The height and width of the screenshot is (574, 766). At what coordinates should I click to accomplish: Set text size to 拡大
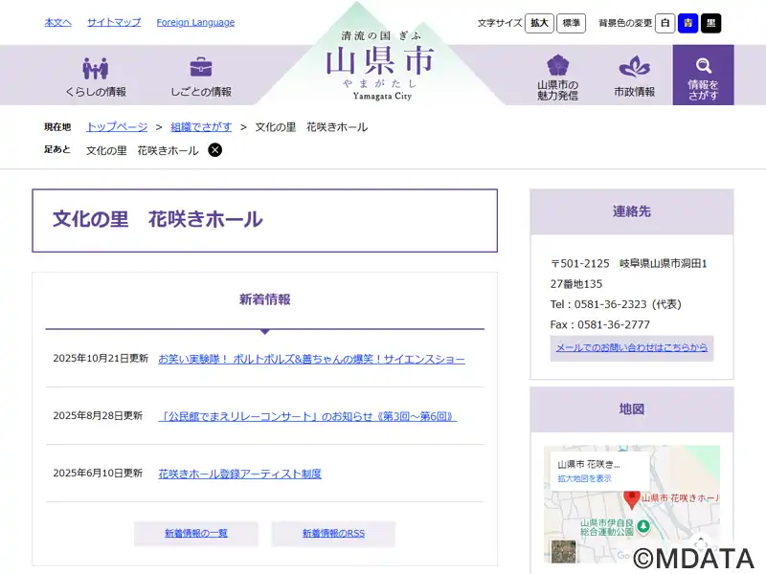(539, 23)
